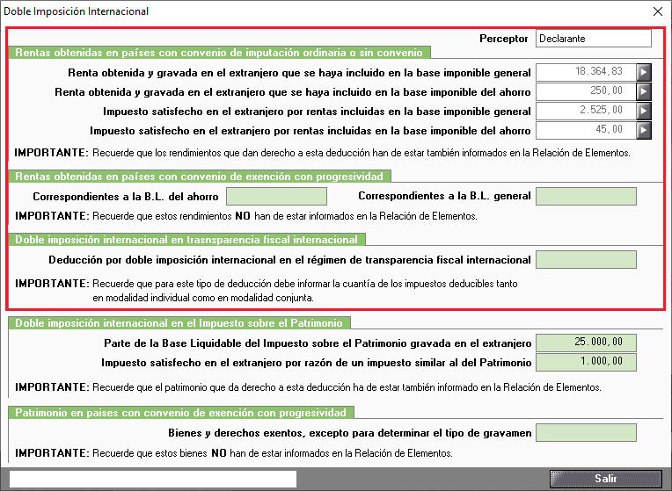The width and height of the screenshot is (672, 491).
Task: Click note 'Recuerde que estos bienes NO han de estar'
Action: pyautogui.click(x=273, y=453)
